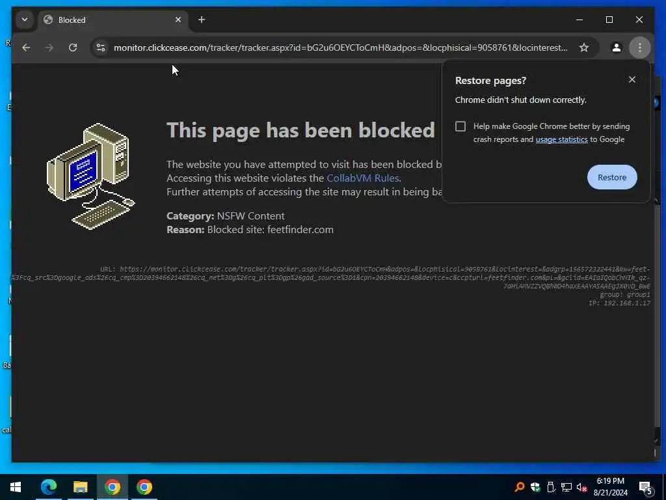The image size is (666, 500).
Task: Bookmark this tab with the star icon
Action: (x=584, y=48)
